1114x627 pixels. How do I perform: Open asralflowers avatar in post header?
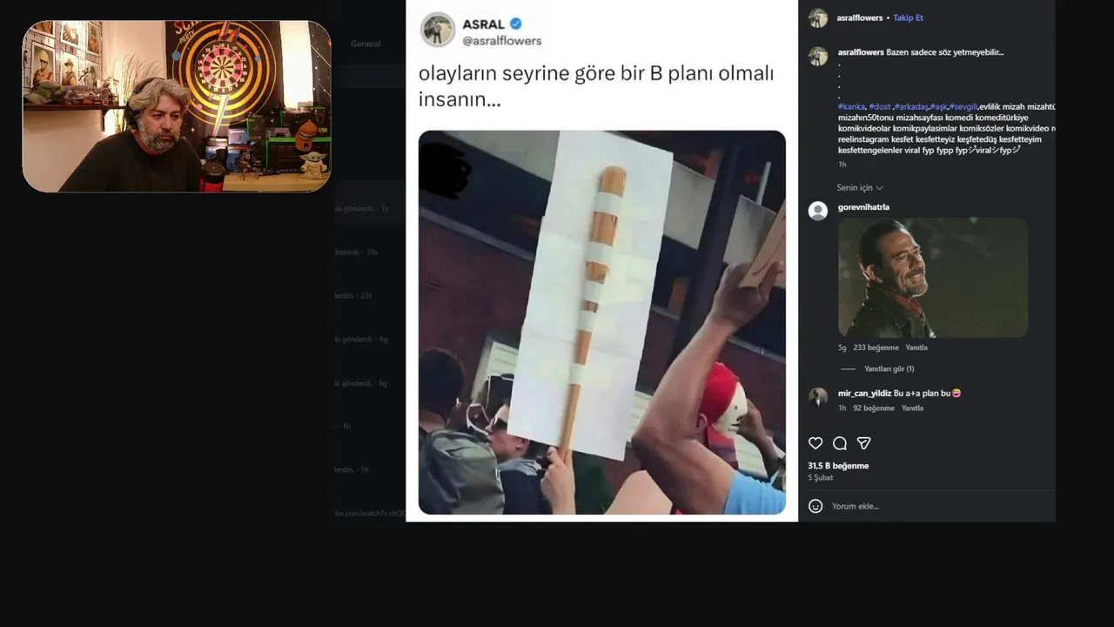pyautogui.click(x=818, y=18)
